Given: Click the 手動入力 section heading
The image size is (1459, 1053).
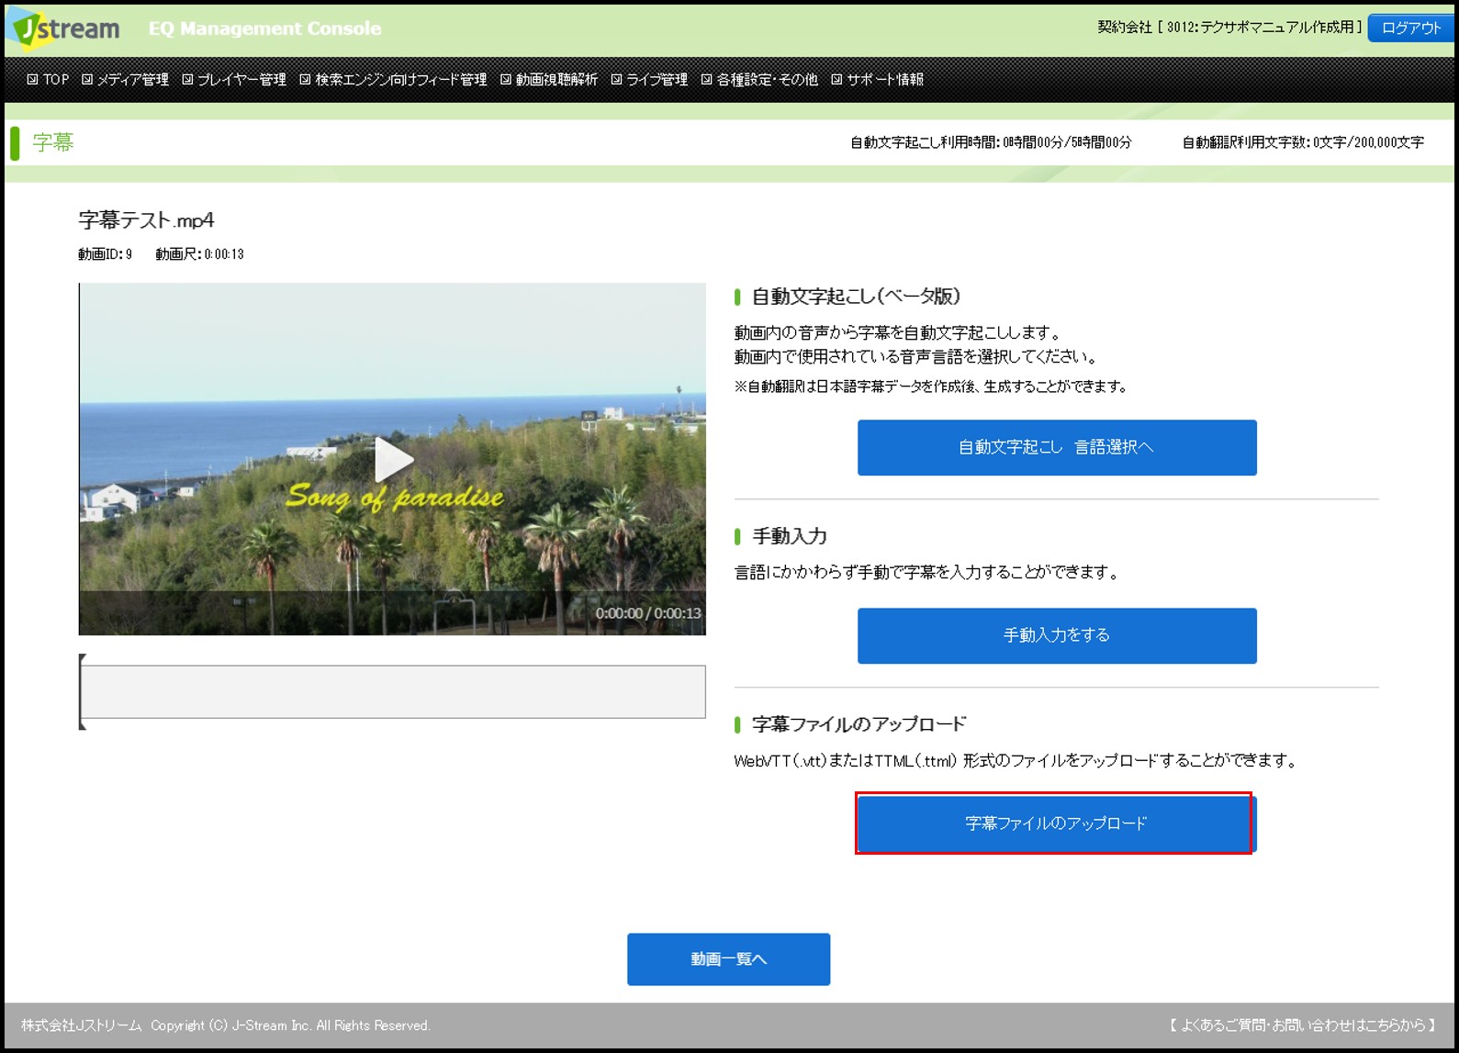Looking at the screenshot, I should click(790, 536).
